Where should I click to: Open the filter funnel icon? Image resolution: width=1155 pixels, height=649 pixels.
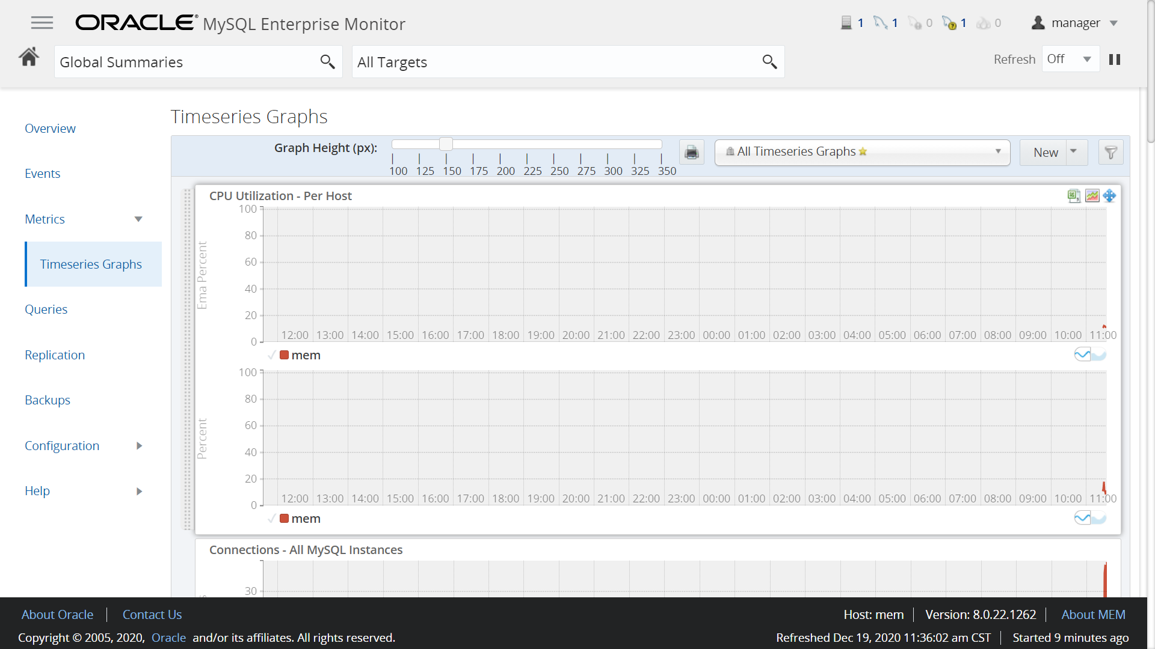[1110, 152]
